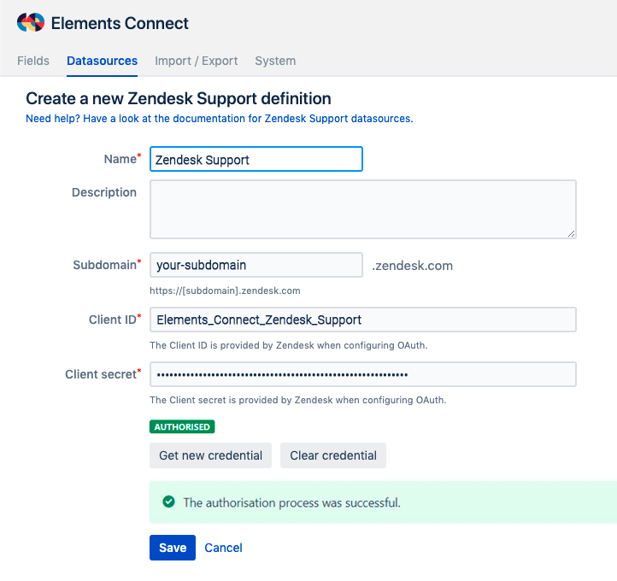The image size is (617, 581).
Task: Click inside the Description text area
Action: (x=362, y=208)
